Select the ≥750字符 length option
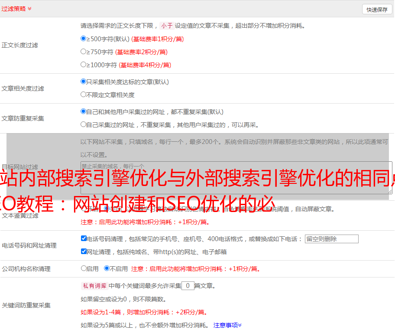 84,52
